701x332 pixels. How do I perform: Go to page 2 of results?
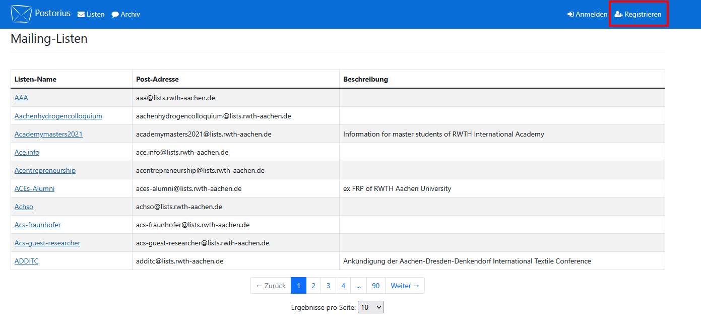click(313, 285)
